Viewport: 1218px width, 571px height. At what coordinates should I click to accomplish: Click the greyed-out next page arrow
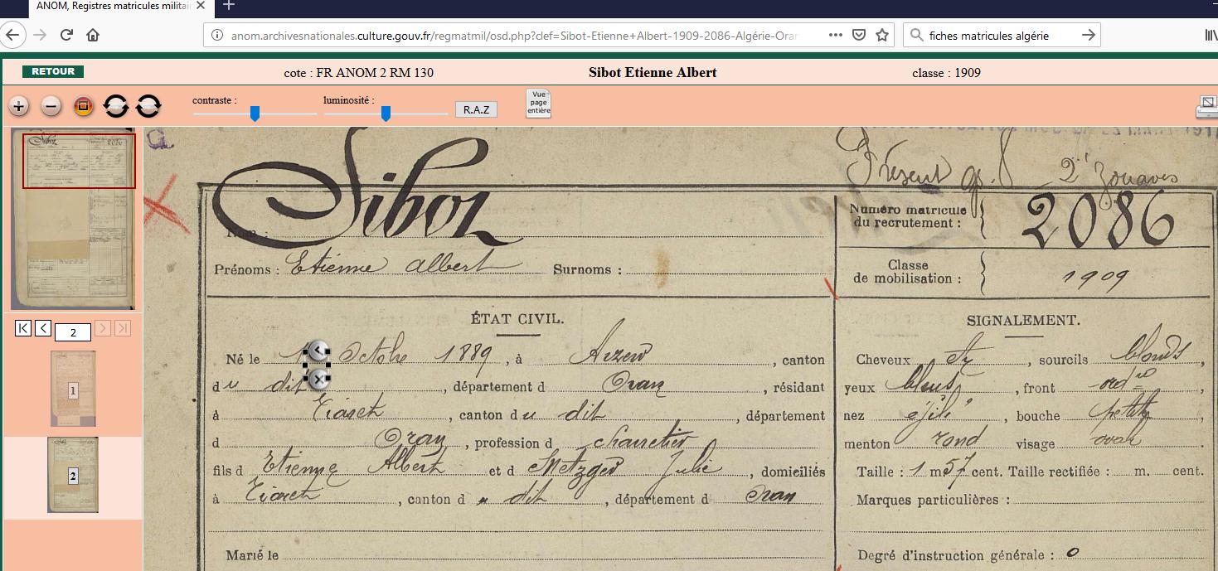click(103, 328)
